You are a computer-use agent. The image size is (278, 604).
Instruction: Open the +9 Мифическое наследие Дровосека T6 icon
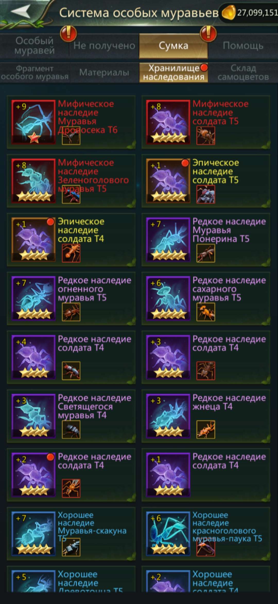pyautogui.click(x=33, y=122)
